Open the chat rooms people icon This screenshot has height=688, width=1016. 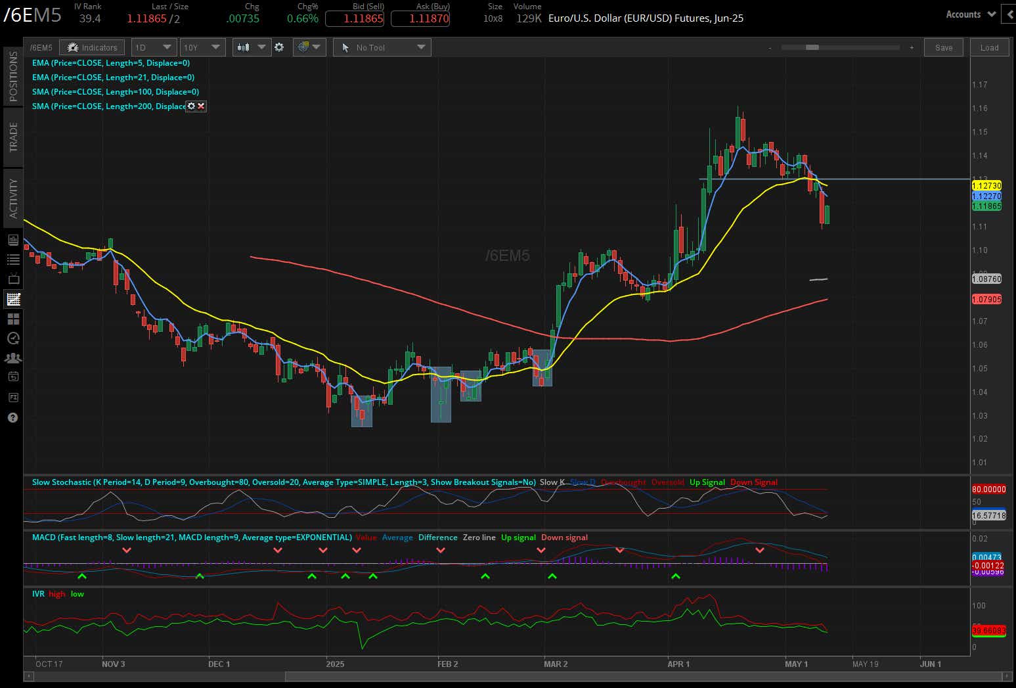13,357
